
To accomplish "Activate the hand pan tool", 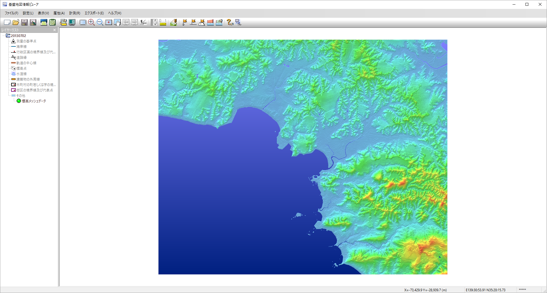I will [117, 22].
